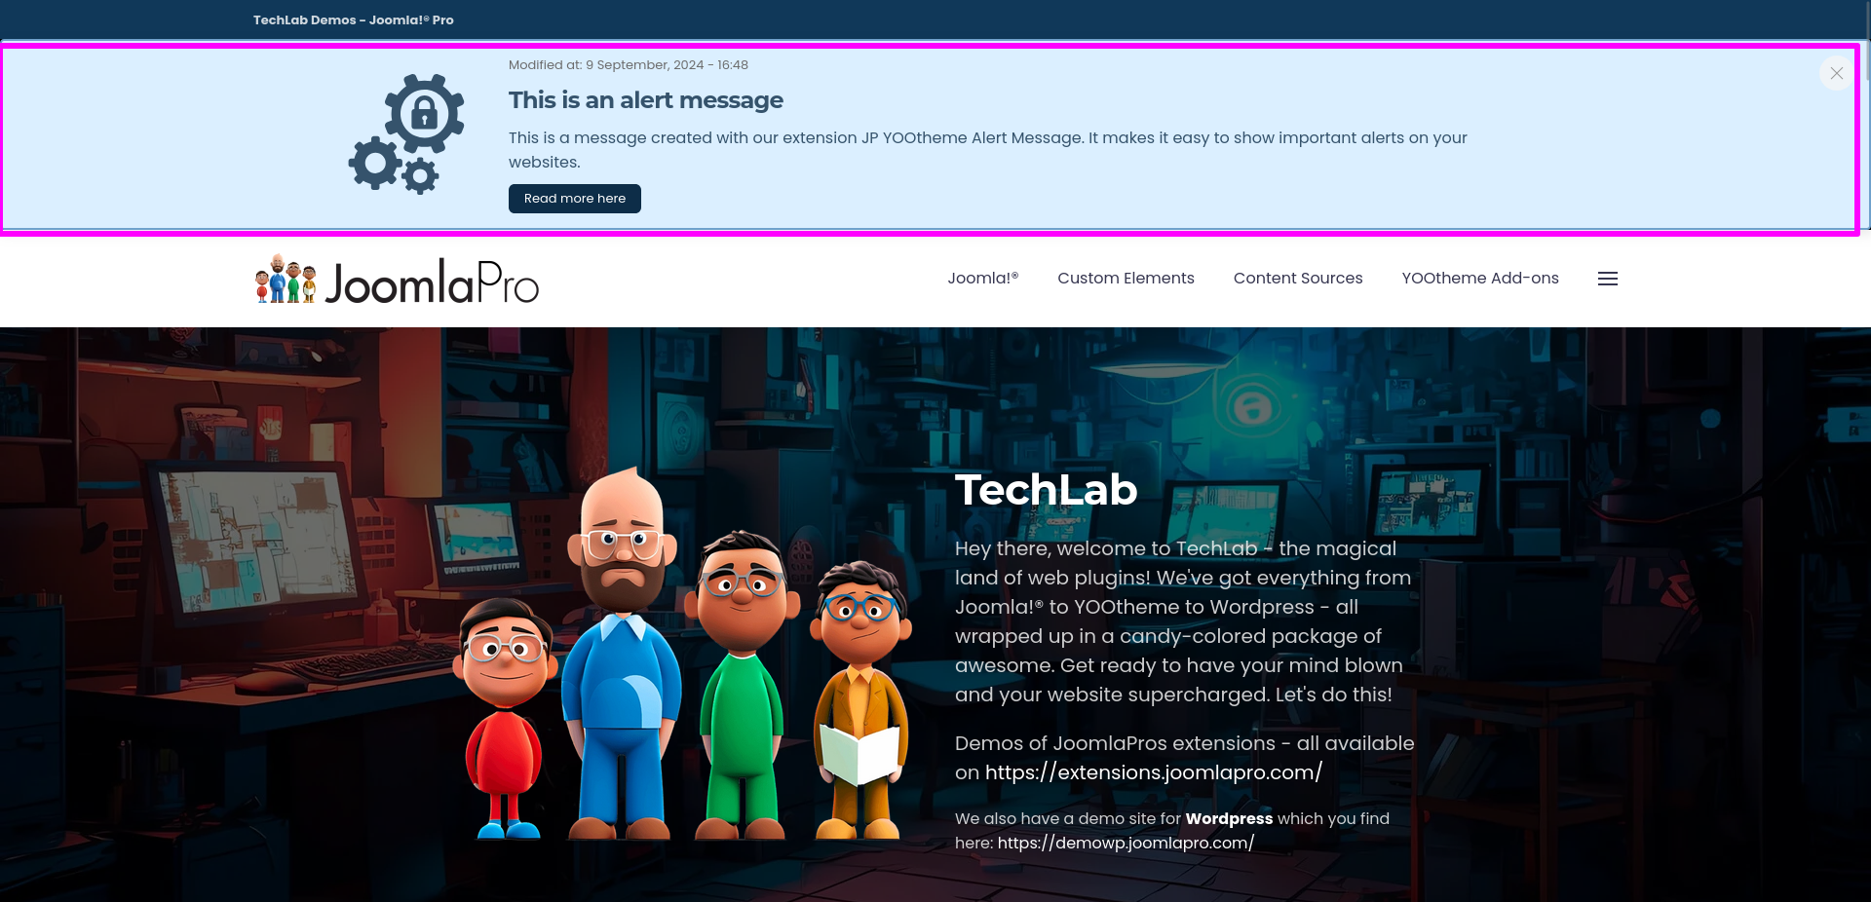Click the character in the red shirt
Viewport: 1871px width, 902px height.
click(504, 718)
